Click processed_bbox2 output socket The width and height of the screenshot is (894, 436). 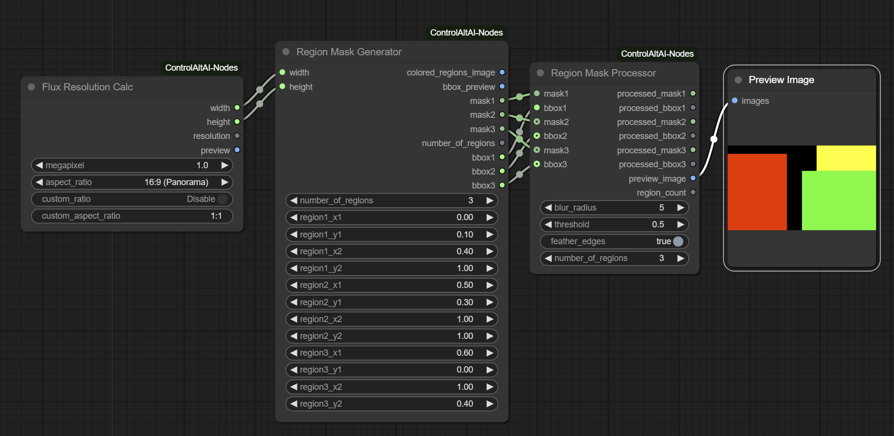click(x=693, y=136)
